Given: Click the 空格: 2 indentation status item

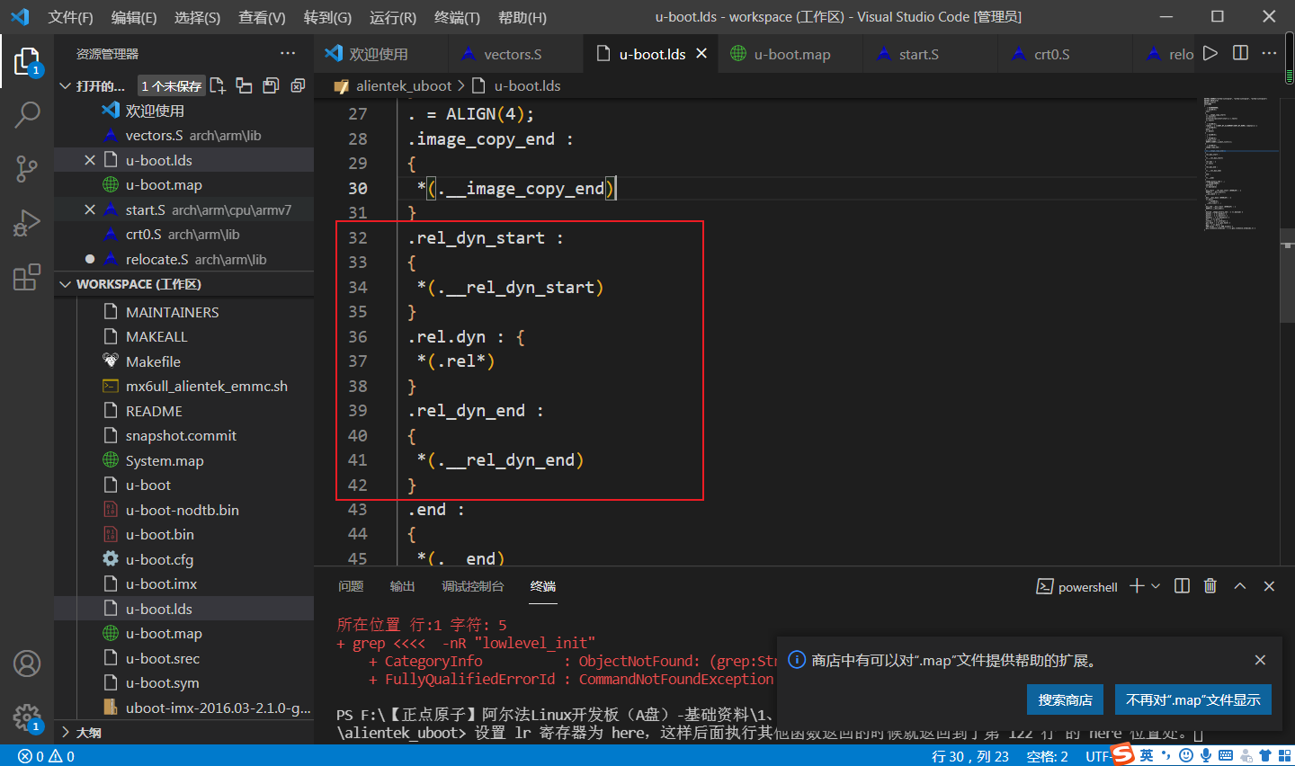Looking at the screenshot, I should tap(1048, 756).
